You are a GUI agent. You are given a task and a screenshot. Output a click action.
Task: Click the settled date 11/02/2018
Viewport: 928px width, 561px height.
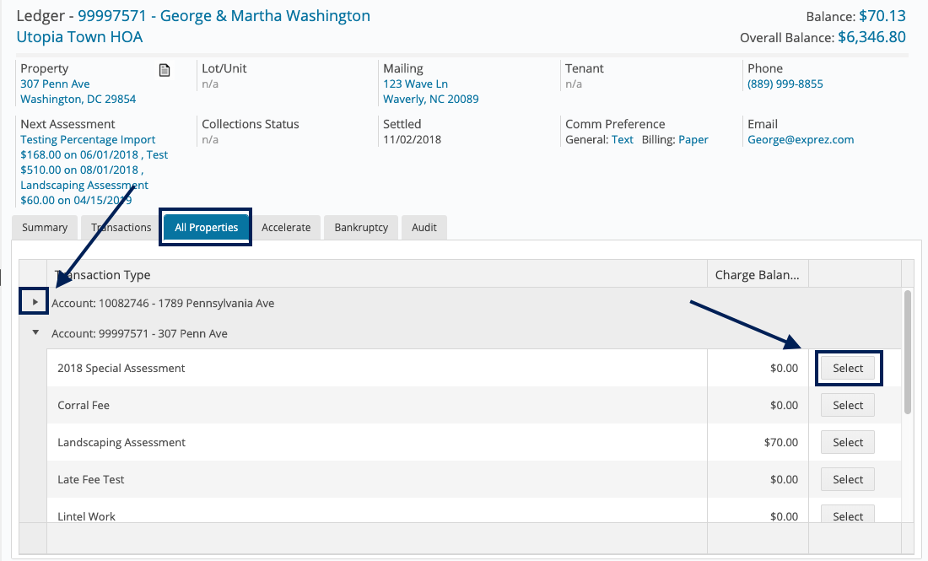(412, 140)
